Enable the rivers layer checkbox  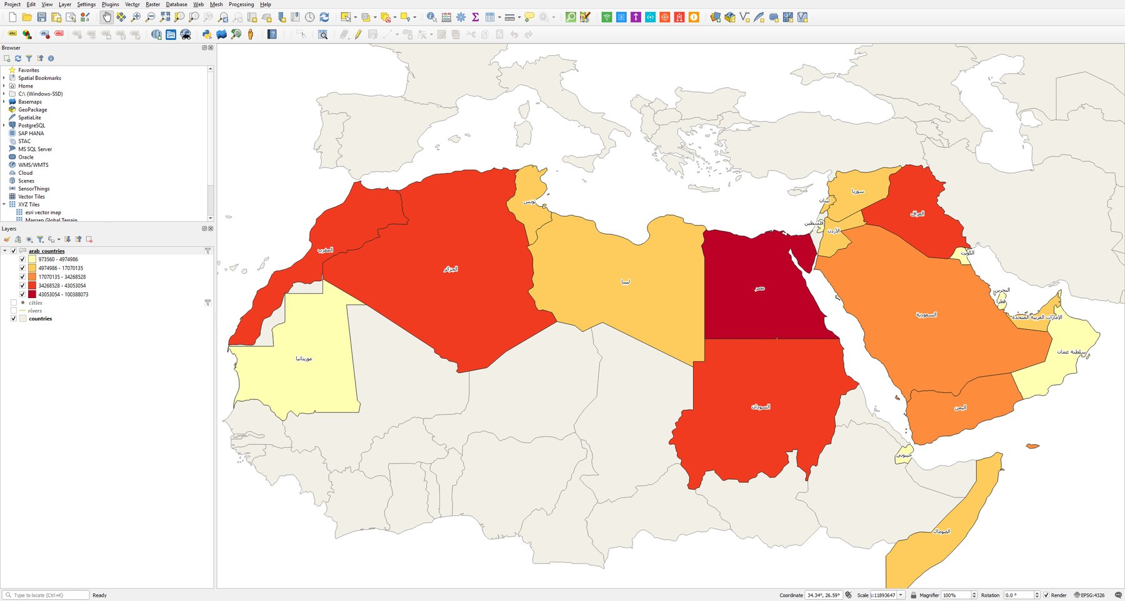tap(14, 310)
